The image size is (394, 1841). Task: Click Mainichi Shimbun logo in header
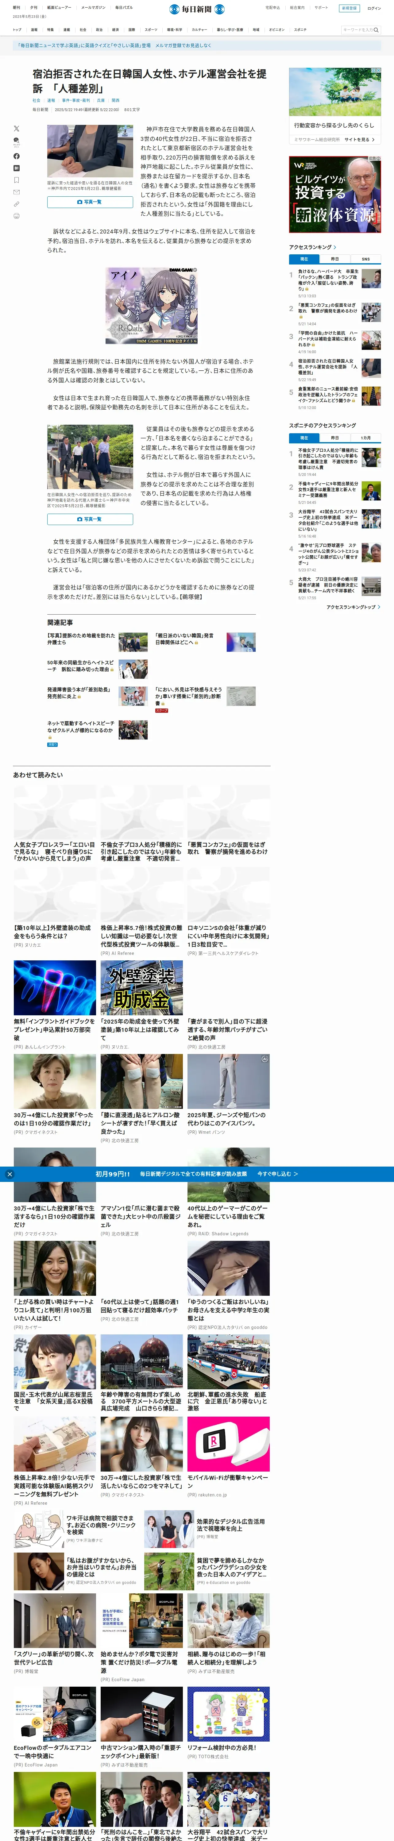(197, 9)
